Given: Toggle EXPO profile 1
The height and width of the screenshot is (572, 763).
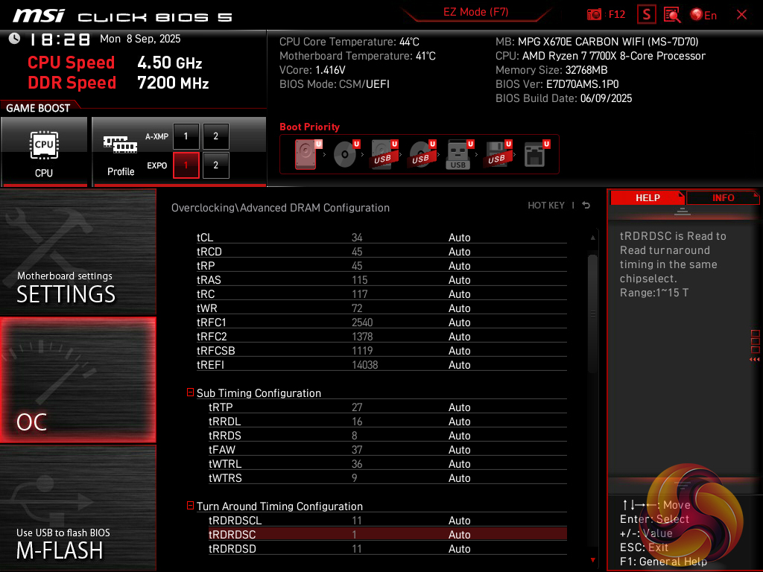Looking at the screenshot, I should [186, 165].
